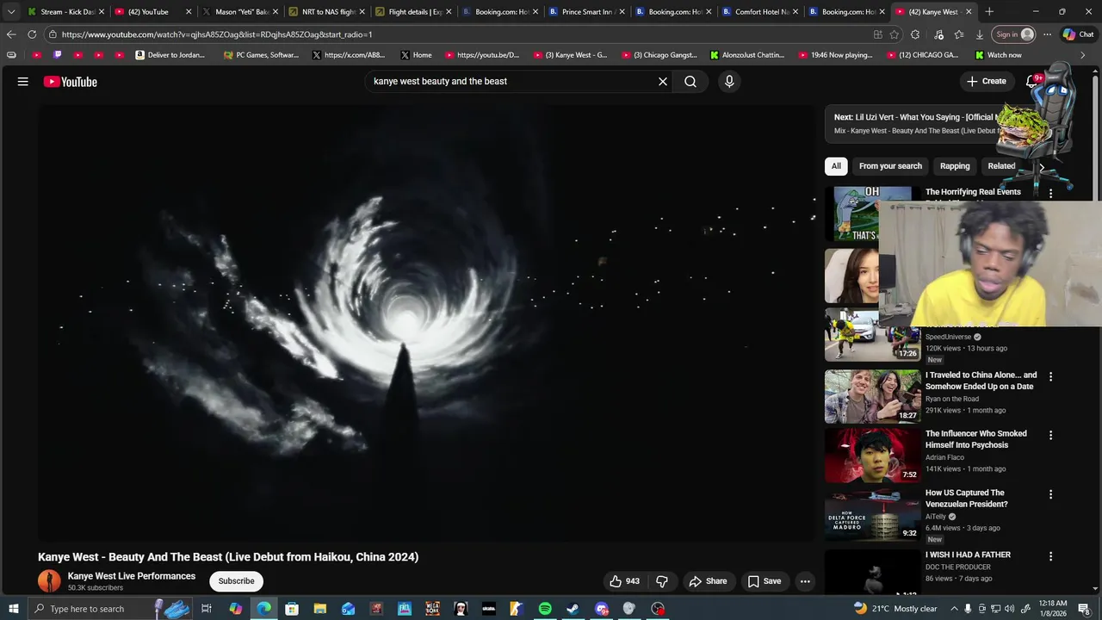This screenshot has height=620, width=1102.
Task: Dislike the video with thumbs down
Action: [662, 581]
